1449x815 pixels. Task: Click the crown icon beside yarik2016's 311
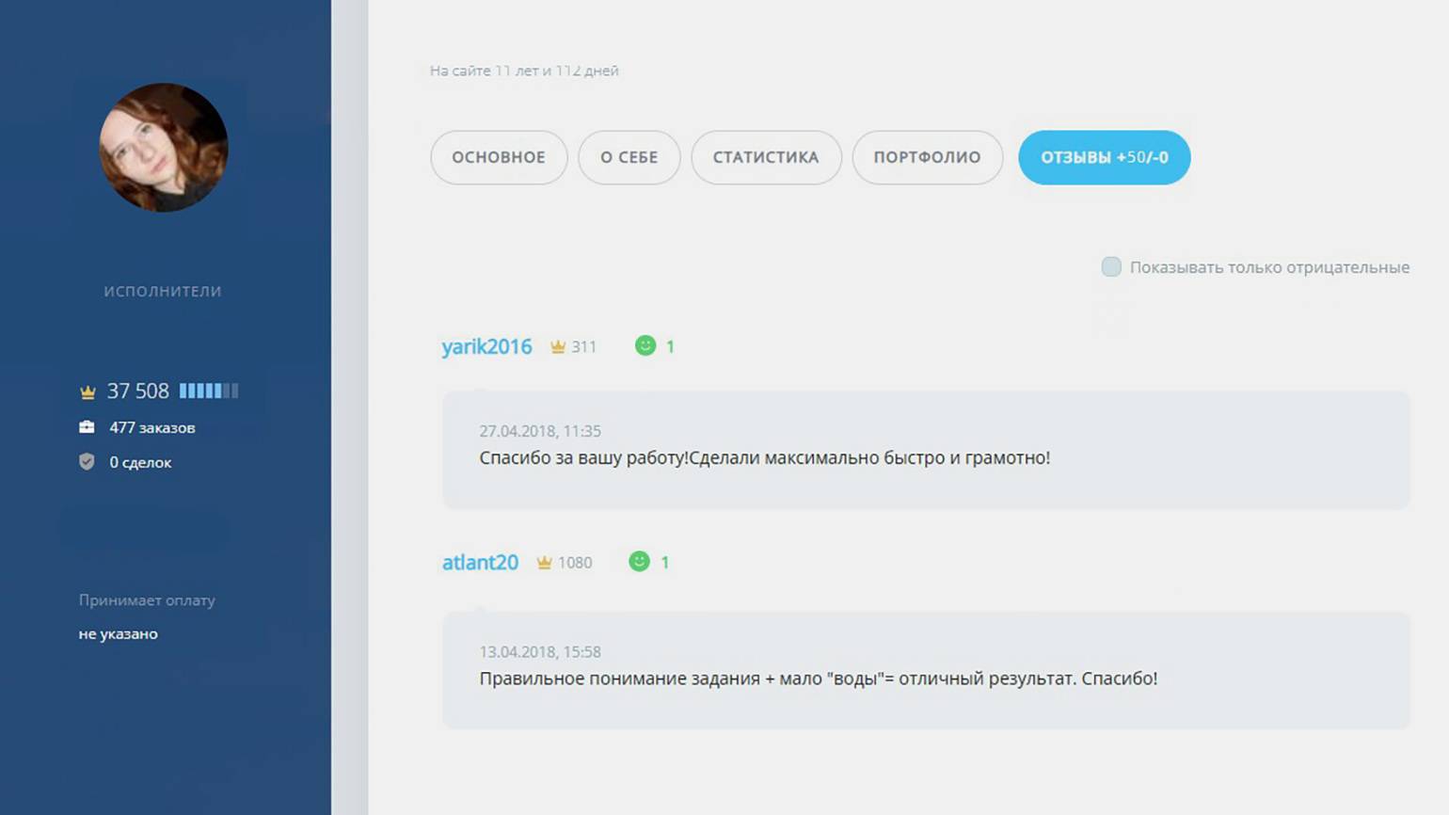click(x=558, y=346)
